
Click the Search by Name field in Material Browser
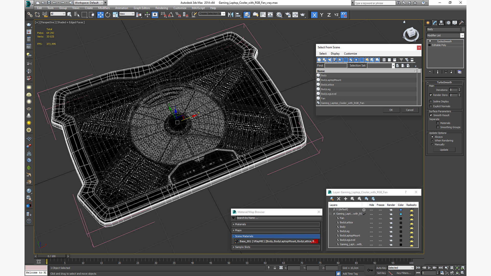pyautogui.click(x=278, y=218)
